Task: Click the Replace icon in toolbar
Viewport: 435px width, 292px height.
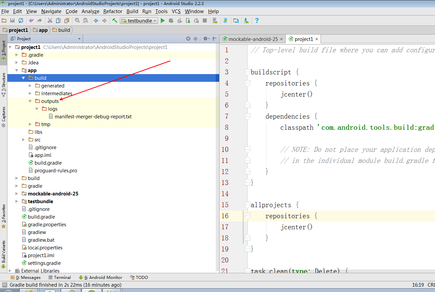Action: coord(86,20)
